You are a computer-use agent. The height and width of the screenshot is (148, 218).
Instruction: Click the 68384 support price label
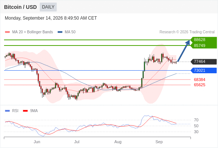point(200,80)
